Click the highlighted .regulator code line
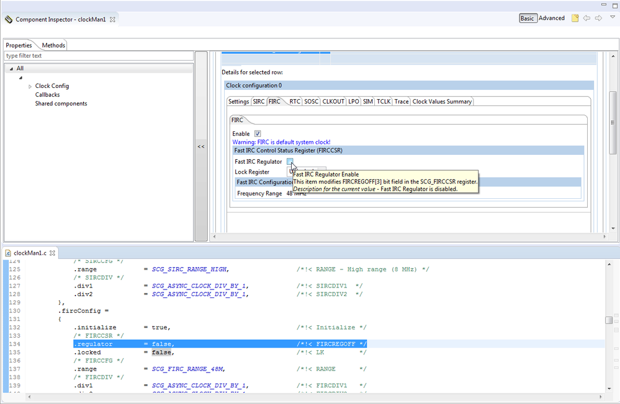The image size is (620, 404). [x=220, y=344]
